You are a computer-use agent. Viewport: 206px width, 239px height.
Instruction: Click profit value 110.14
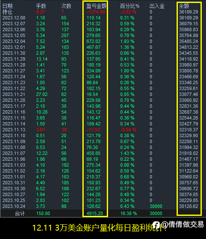click(x=93, y=18)
